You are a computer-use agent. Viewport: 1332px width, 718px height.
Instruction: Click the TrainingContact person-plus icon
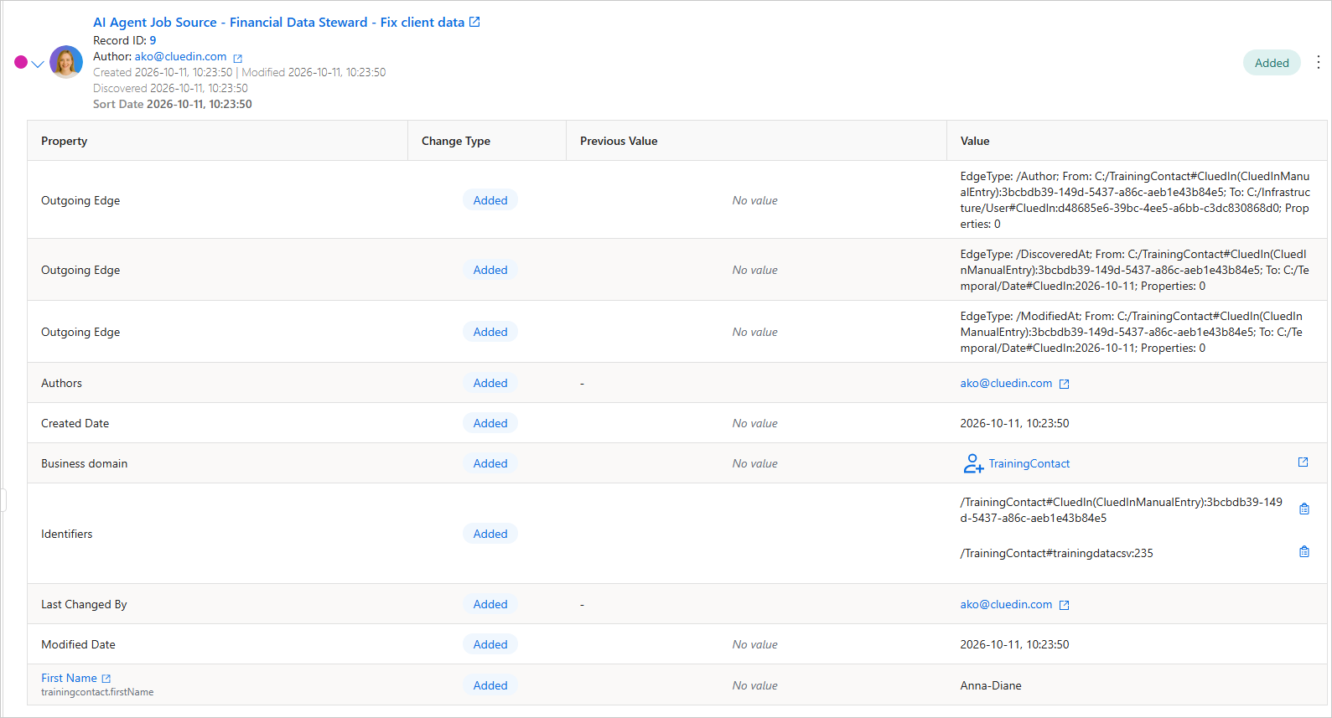coord(973,463)
